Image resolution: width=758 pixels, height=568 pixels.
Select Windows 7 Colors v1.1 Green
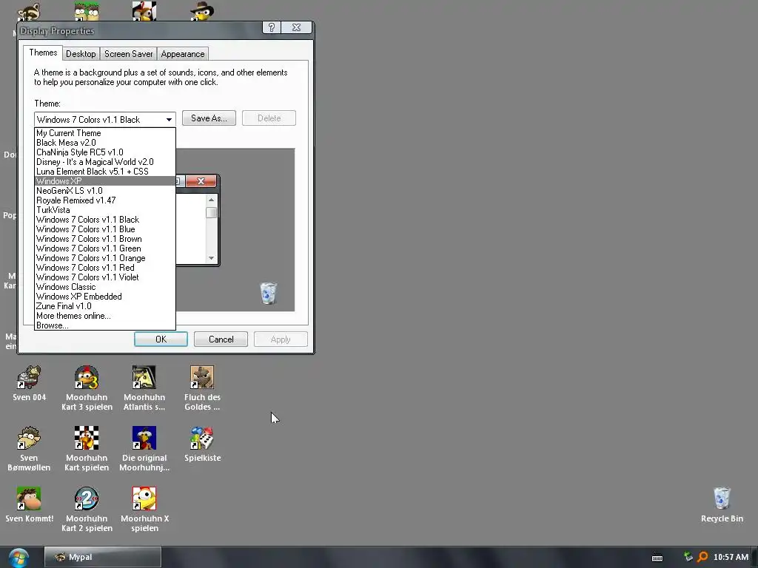pos(105,248)
